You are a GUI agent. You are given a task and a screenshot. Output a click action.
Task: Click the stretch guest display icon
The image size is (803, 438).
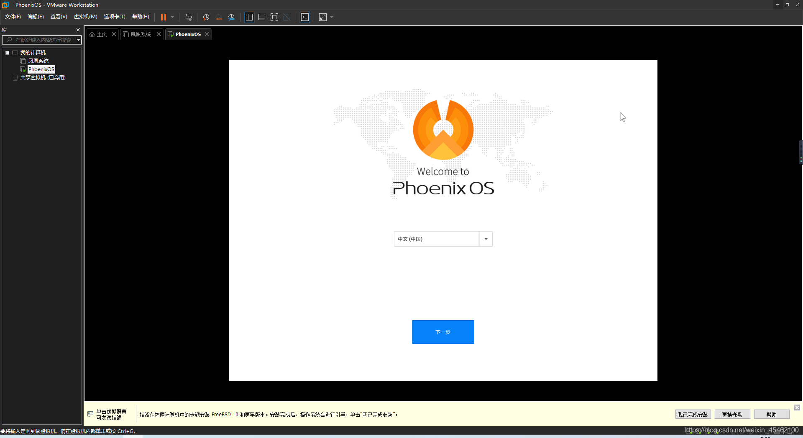pyautogui.click(x=323, y=17)
